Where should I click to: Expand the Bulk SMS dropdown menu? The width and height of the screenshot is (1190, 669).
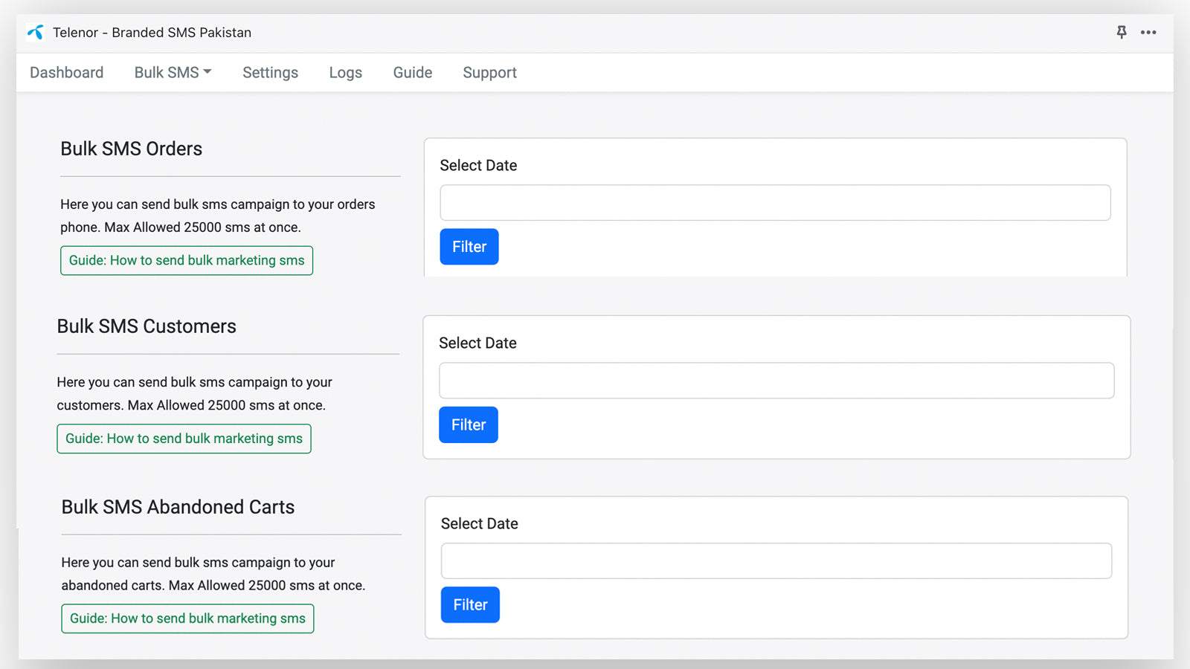[173, 73]
